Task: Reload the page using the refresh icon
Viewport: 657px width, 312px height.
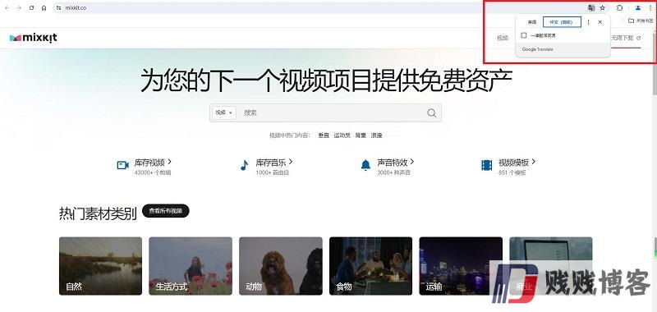Action: coord(31,8)
